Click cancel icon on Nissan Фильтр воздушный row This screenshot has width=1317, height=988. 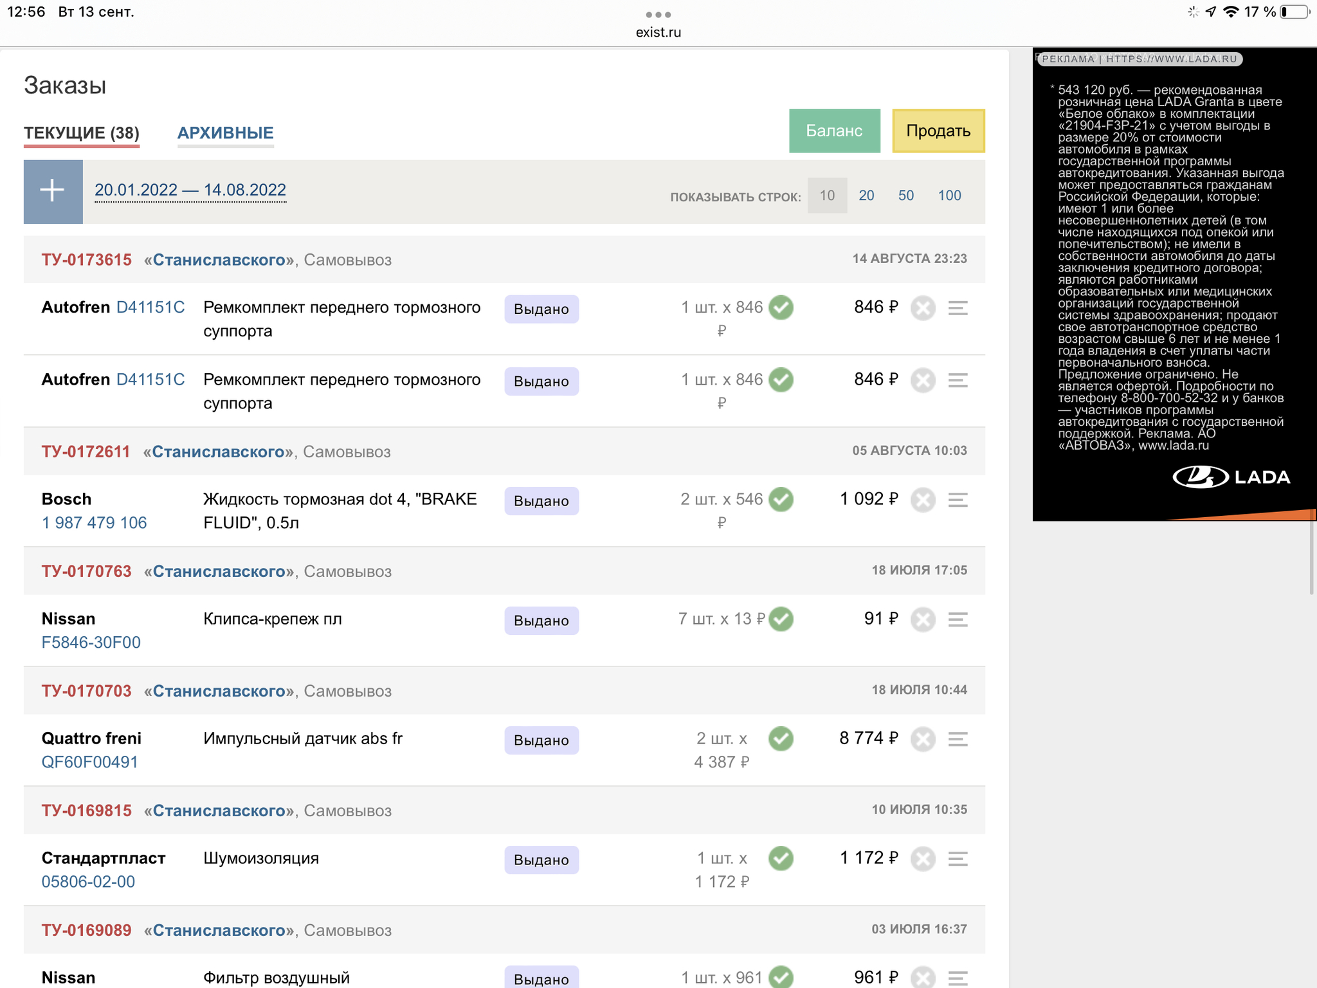tap(923, 978)
